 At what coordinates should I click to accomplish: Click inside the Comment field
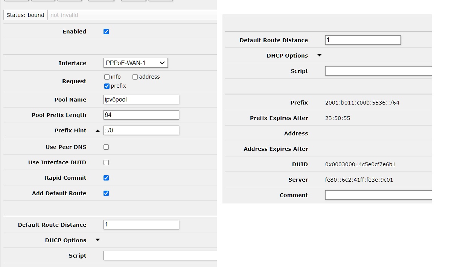pyautogui.click(x=376, y=195)
